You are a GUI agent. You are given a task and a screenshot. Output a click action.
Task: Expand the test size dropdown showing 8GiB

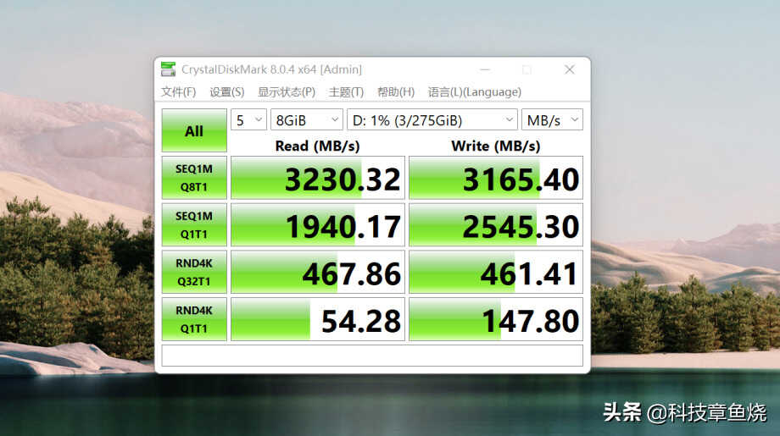[307, 119]
